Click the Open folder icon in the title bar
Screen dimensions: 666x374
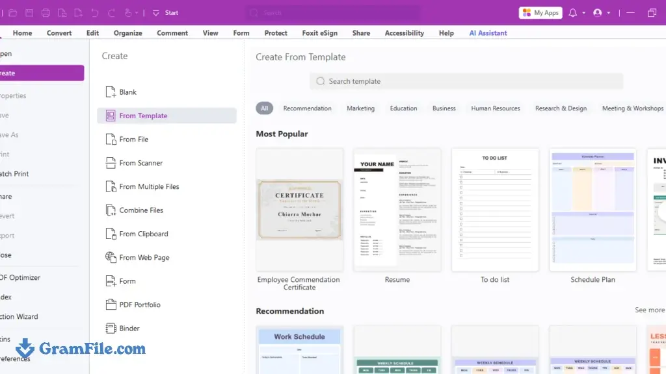point(13,13)
